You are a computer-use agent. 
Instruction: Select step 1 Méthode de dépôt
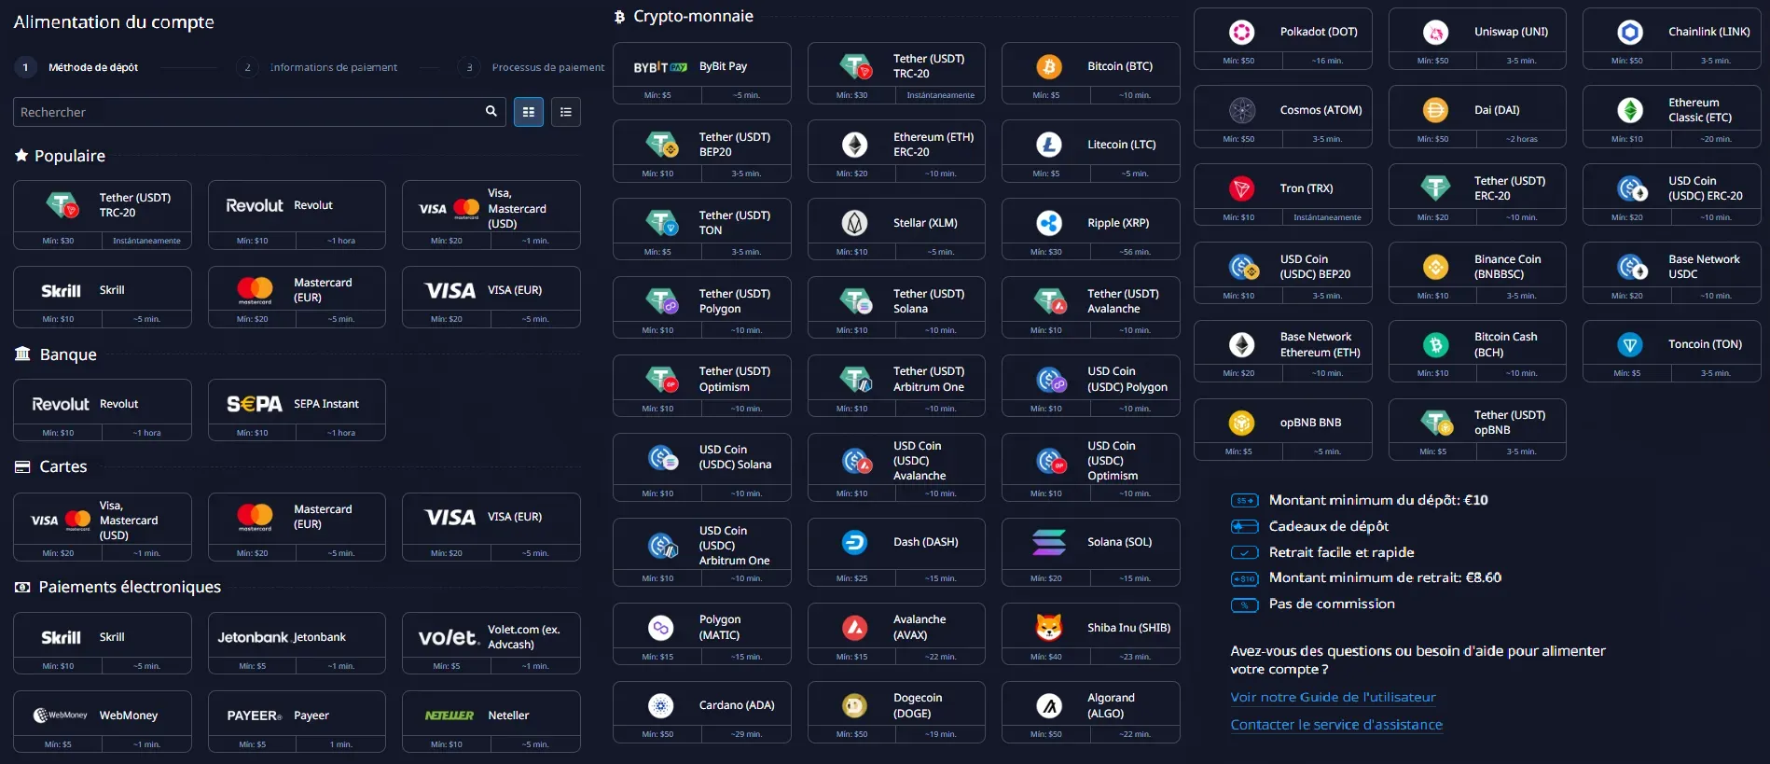(x=76, y=67)
